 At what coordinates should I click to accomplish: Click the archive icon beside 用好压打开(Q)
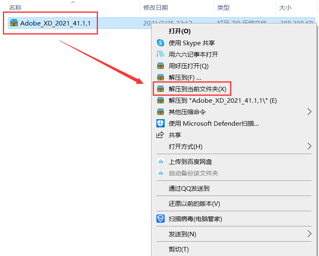pyautogui.click(x=161, y=66)
